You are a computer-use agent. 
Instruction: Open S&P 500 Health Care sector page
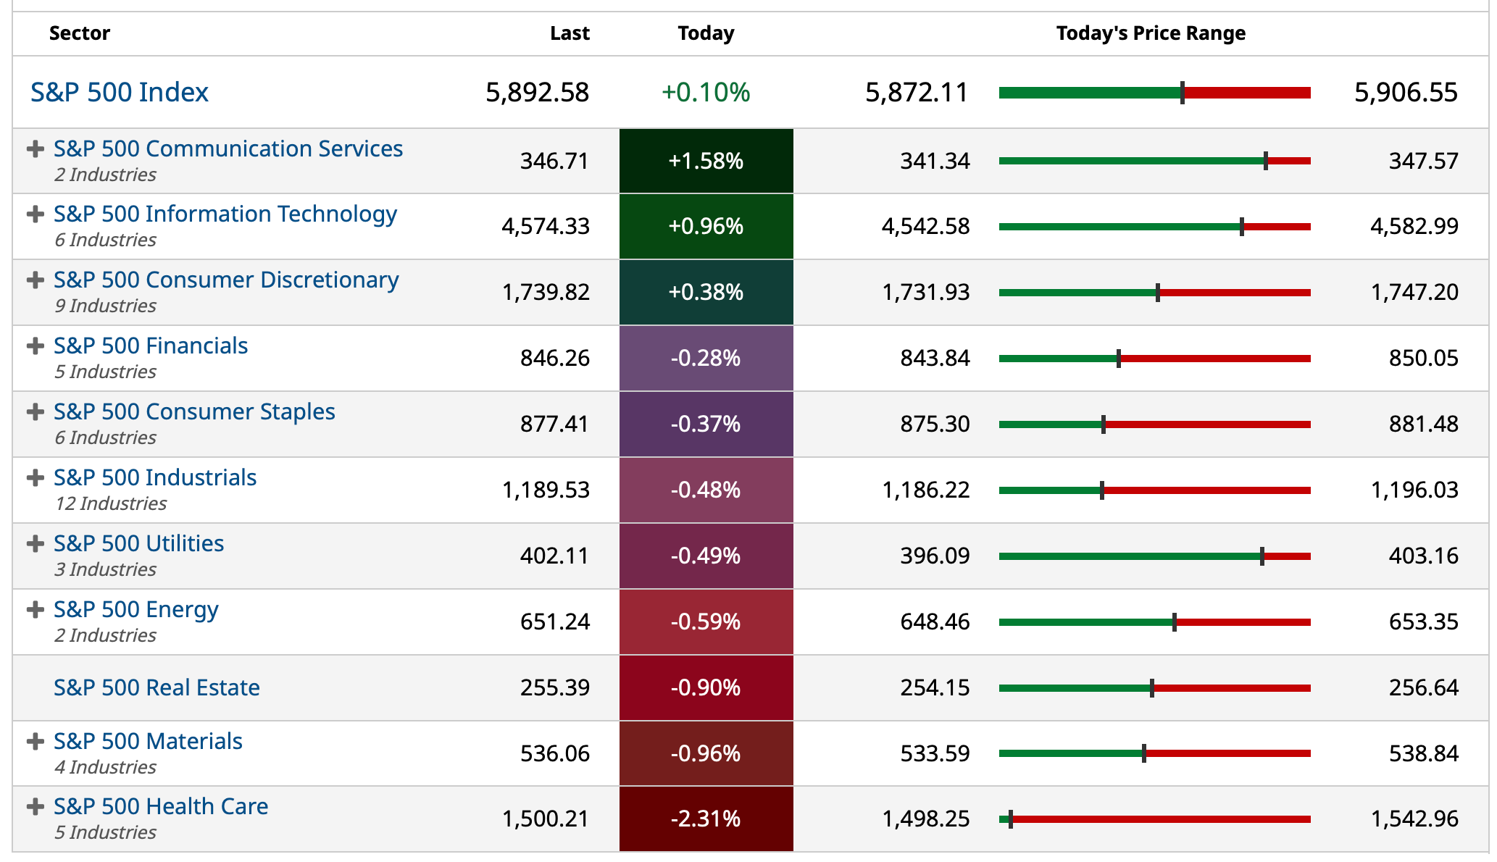(x=161, y=806)
